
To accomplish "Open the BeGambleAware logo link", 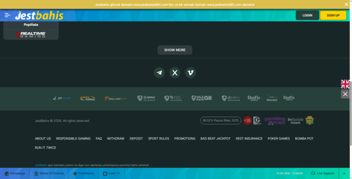I will (x=296, y=121).
